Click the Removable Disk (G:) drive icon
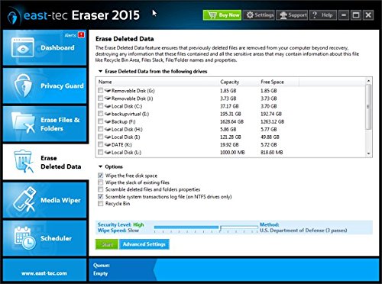 pos(108,90)
